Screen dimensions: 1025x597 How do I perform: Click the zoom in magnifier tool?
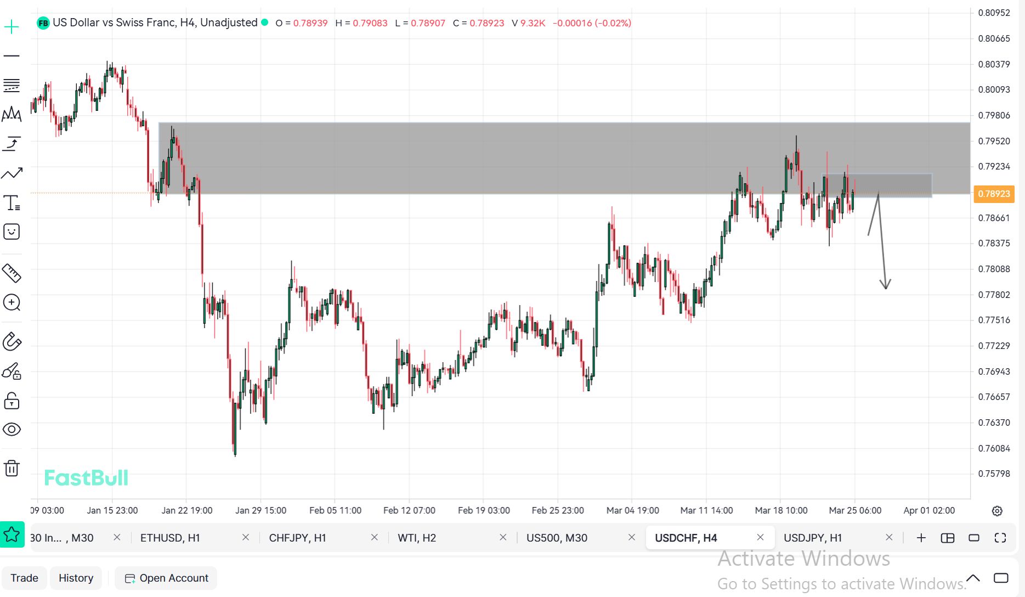pos(12,302)
